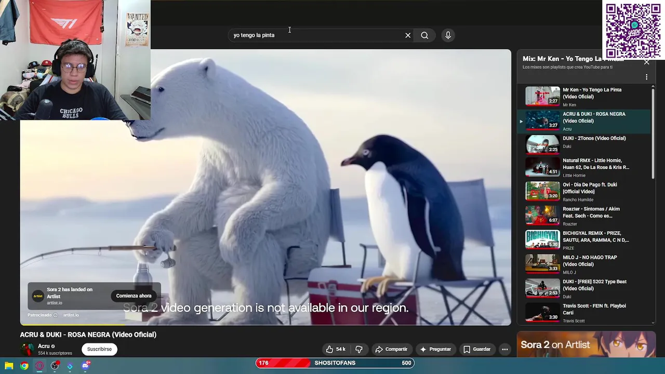Click title 'DUKI - 2Tonos (Video Oficial)'
665x374 pixels.
[x=594, y=138]
